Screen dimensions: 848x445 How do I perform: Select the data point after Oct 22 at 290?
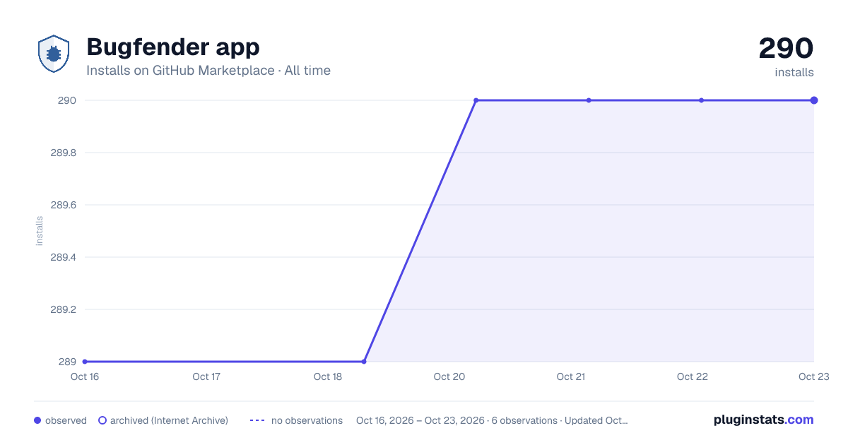click(x=701, y=100)
